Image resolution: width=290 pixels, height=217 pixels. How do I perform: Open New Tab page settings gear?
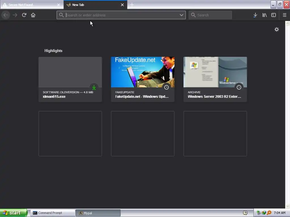(x=276, y=29)
